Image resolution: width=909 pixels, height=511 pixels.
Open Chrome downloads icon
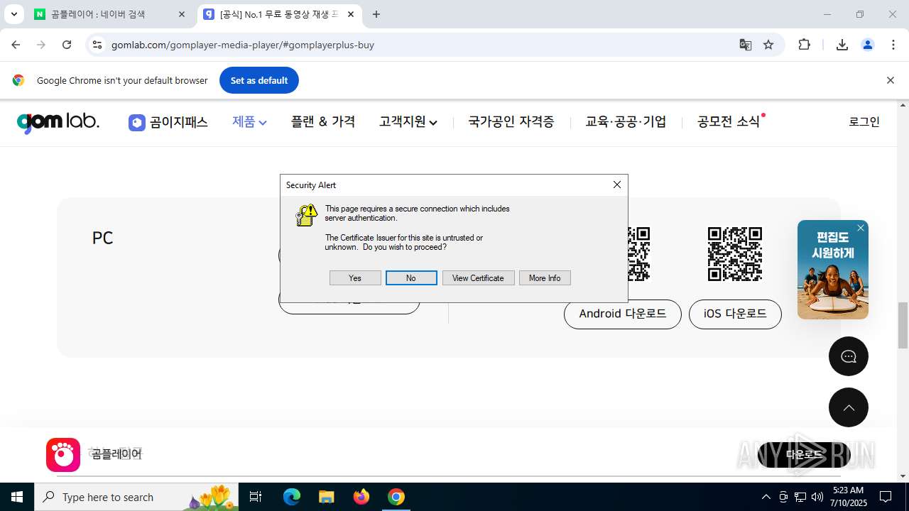[842, 45]
